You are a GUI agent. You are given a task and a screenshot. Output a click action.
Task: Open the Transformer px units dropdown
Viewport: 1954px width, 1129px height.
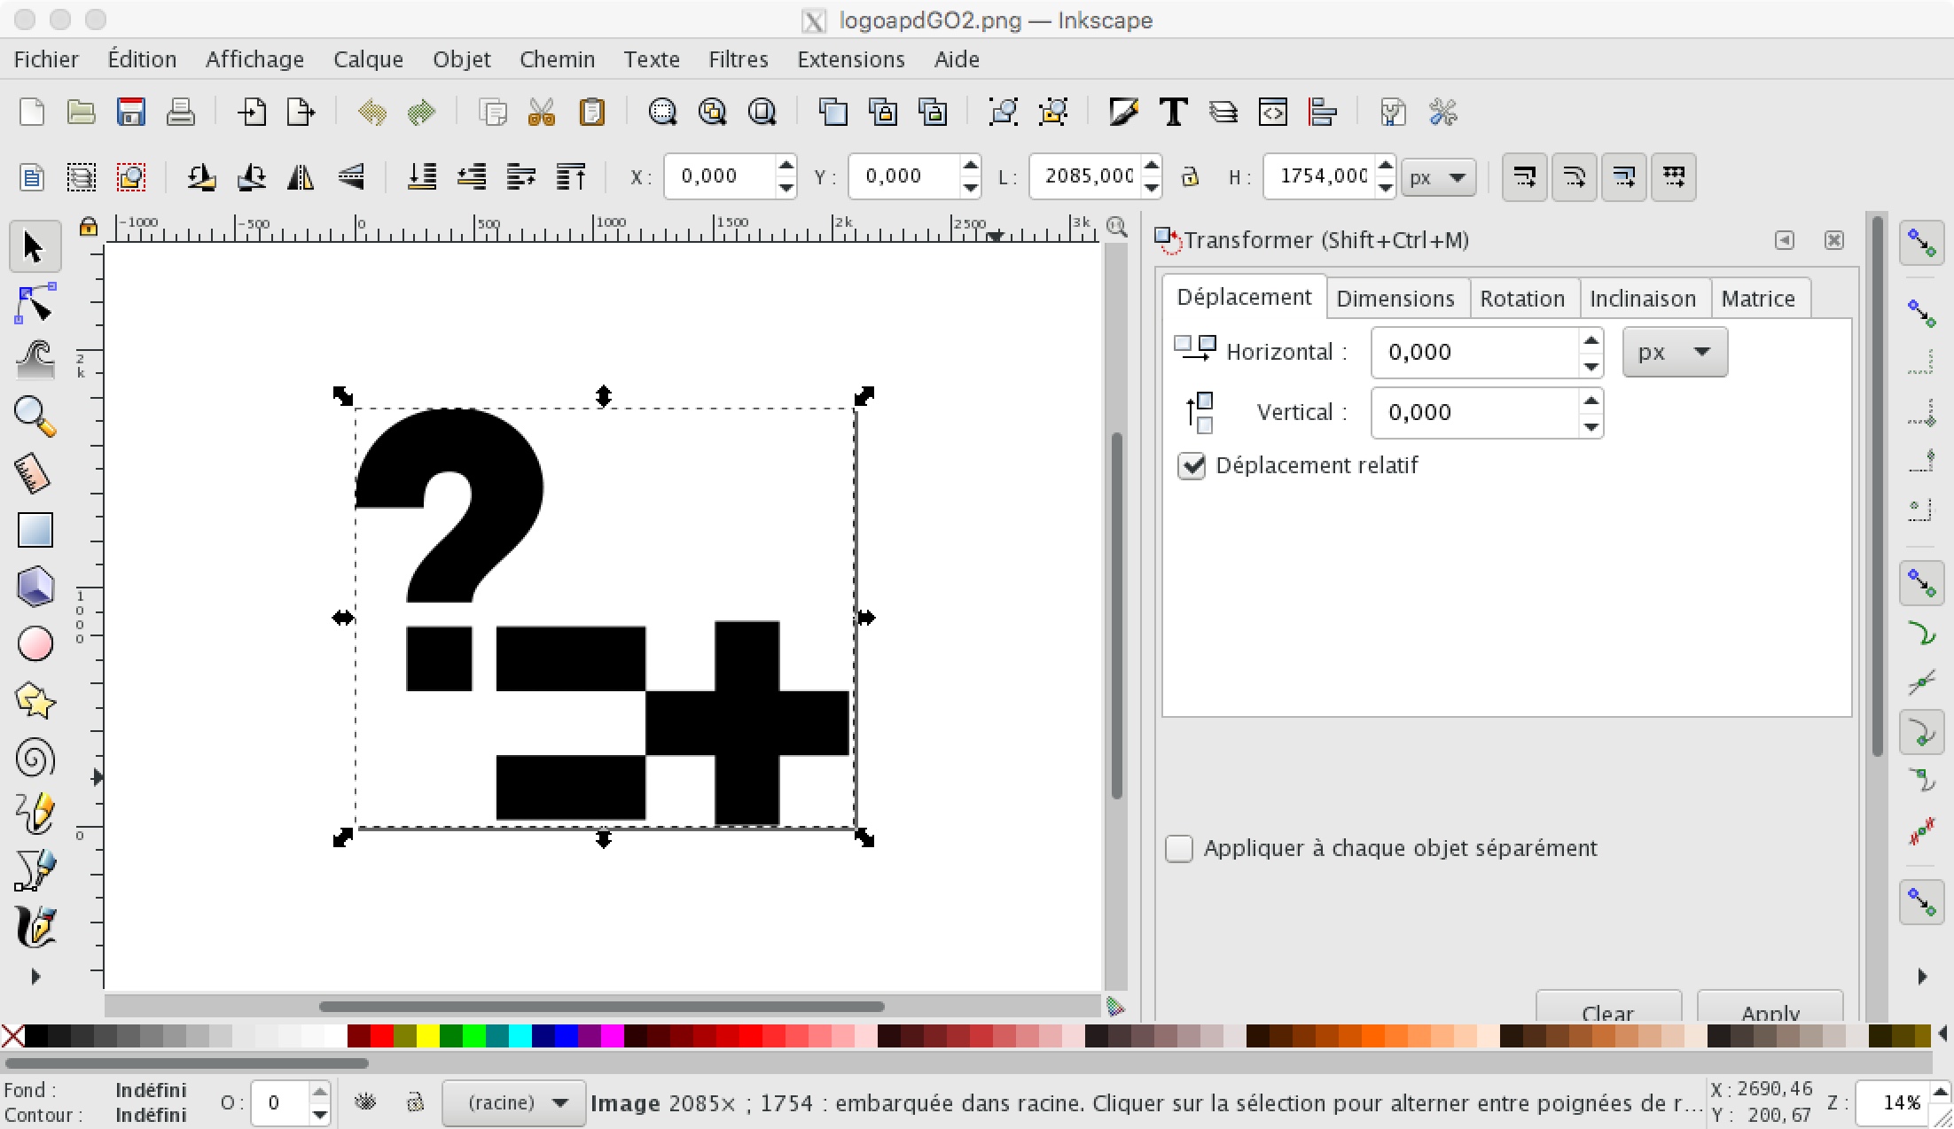[x=1675, y=352]
